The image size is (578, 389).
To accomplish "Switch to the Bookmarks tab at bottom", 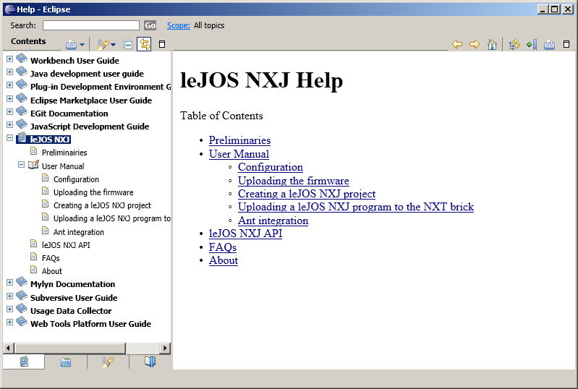I will [x=150, y=362].
